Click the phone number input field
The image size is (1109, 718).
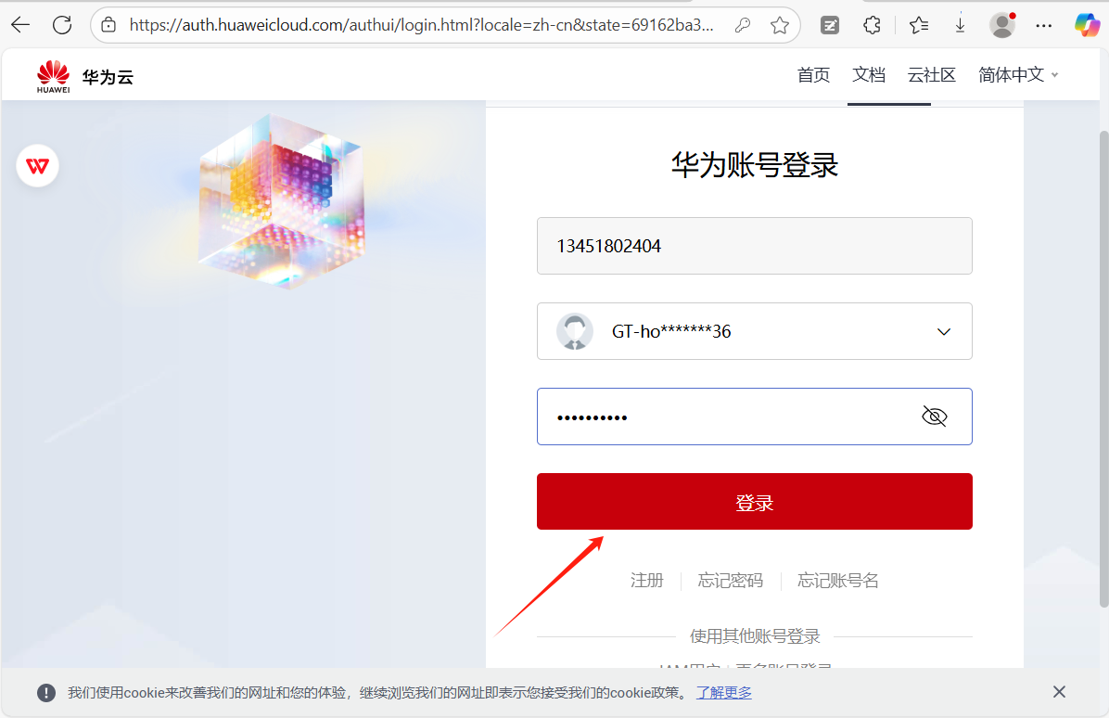(x=754, y=246)
